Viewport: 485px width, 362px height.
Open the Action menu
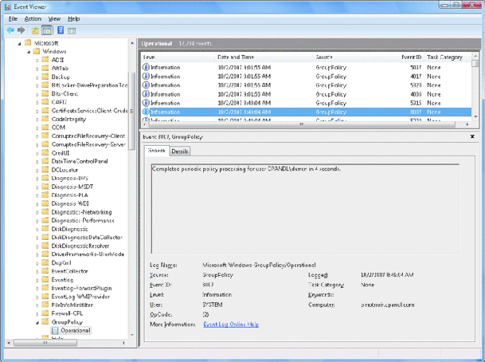(33, 19)
